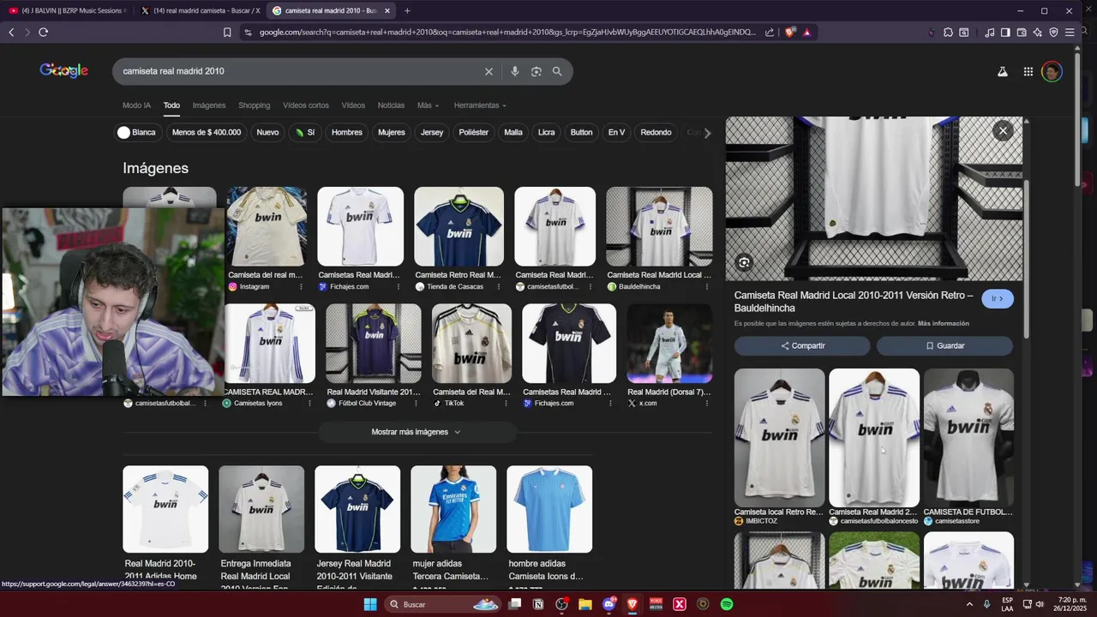Click the Google logo

[64, 70]
